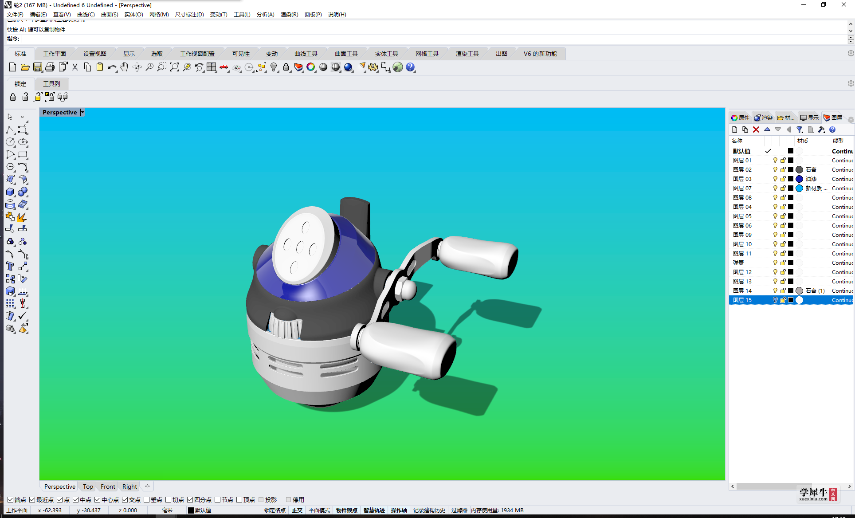
Task: Move layer up with the blue triangle icon
Action: (x=767, y=129)
